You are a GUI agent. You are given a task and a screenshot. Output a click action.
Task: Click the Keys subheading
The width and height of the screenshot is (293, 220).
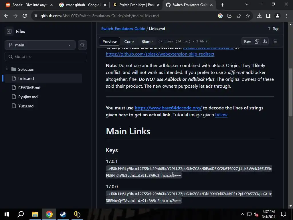pos(112,150)
